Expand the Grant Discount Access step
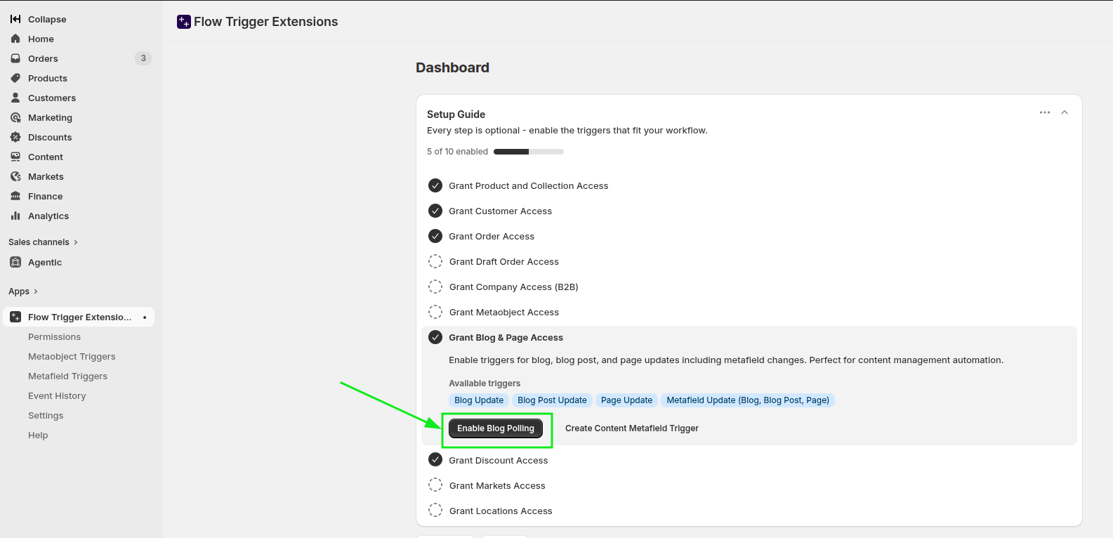Viewport: 1113px width, 538px height. pyautogui.click(x=499, y=461)
